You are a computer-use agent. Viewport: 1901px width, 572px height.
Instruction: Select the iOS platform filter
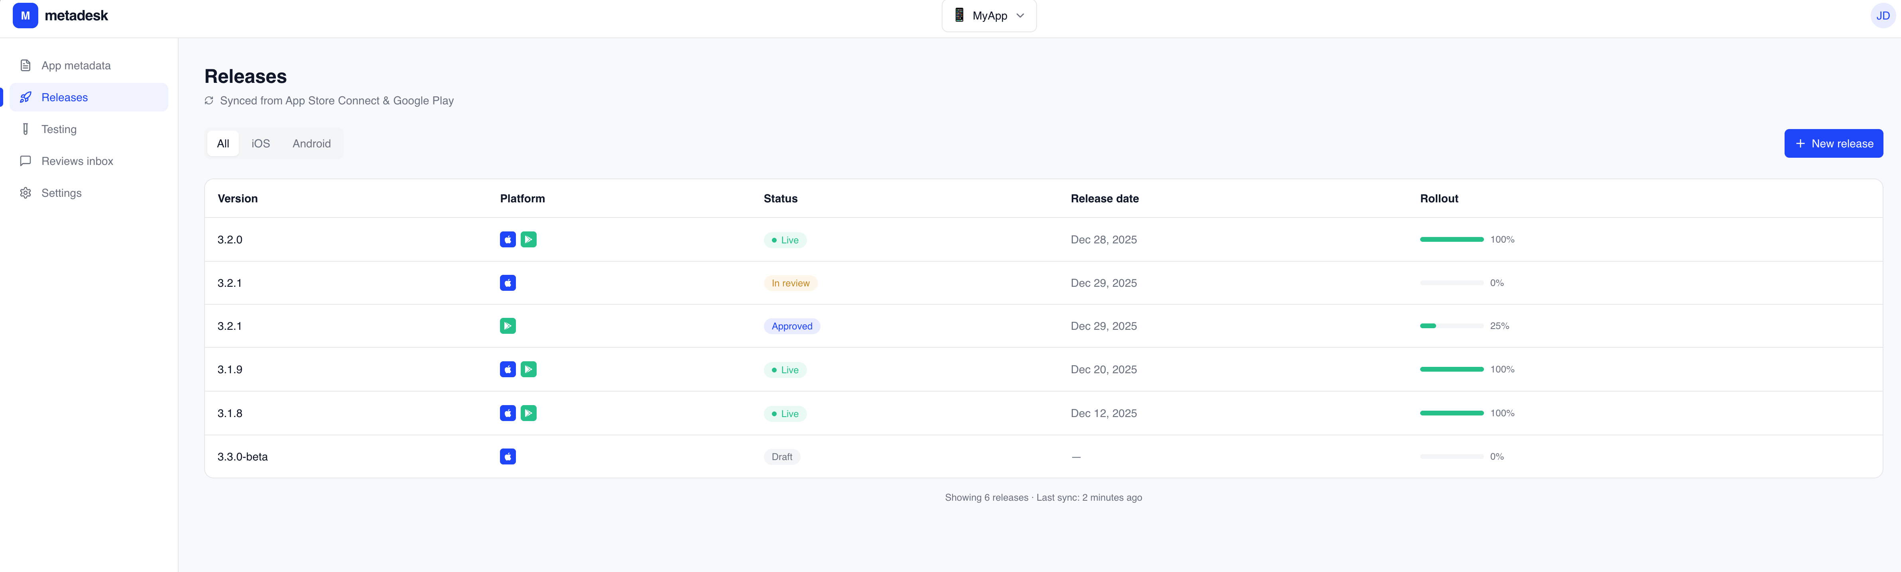tap(260, 143)
